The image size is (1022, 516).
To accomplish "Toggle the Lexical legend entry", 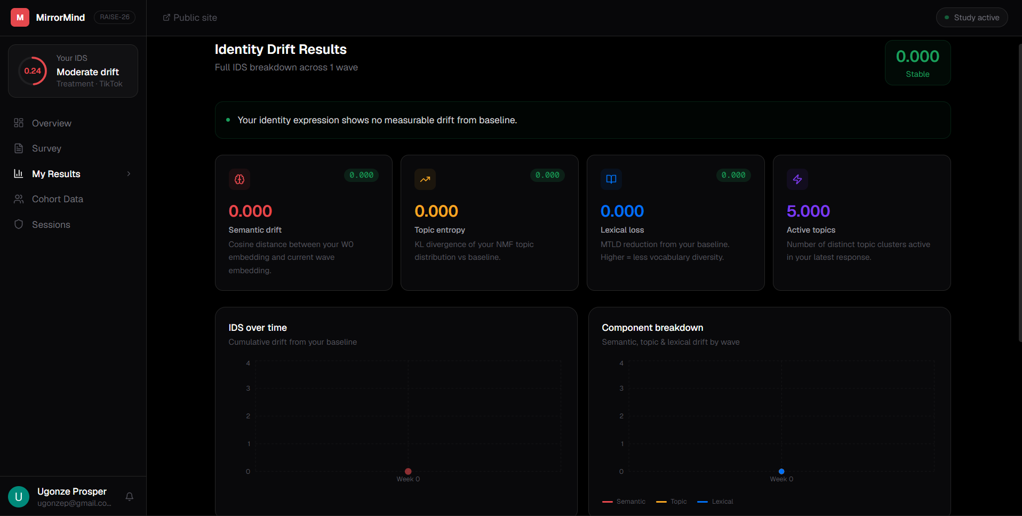I will [715, 502].
